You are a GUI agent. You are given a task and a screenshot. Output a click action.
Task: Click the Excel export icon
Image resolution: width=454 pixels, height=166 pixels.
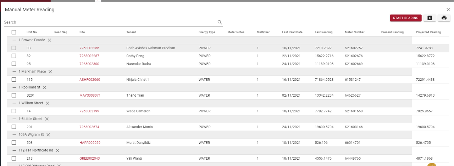430,18
